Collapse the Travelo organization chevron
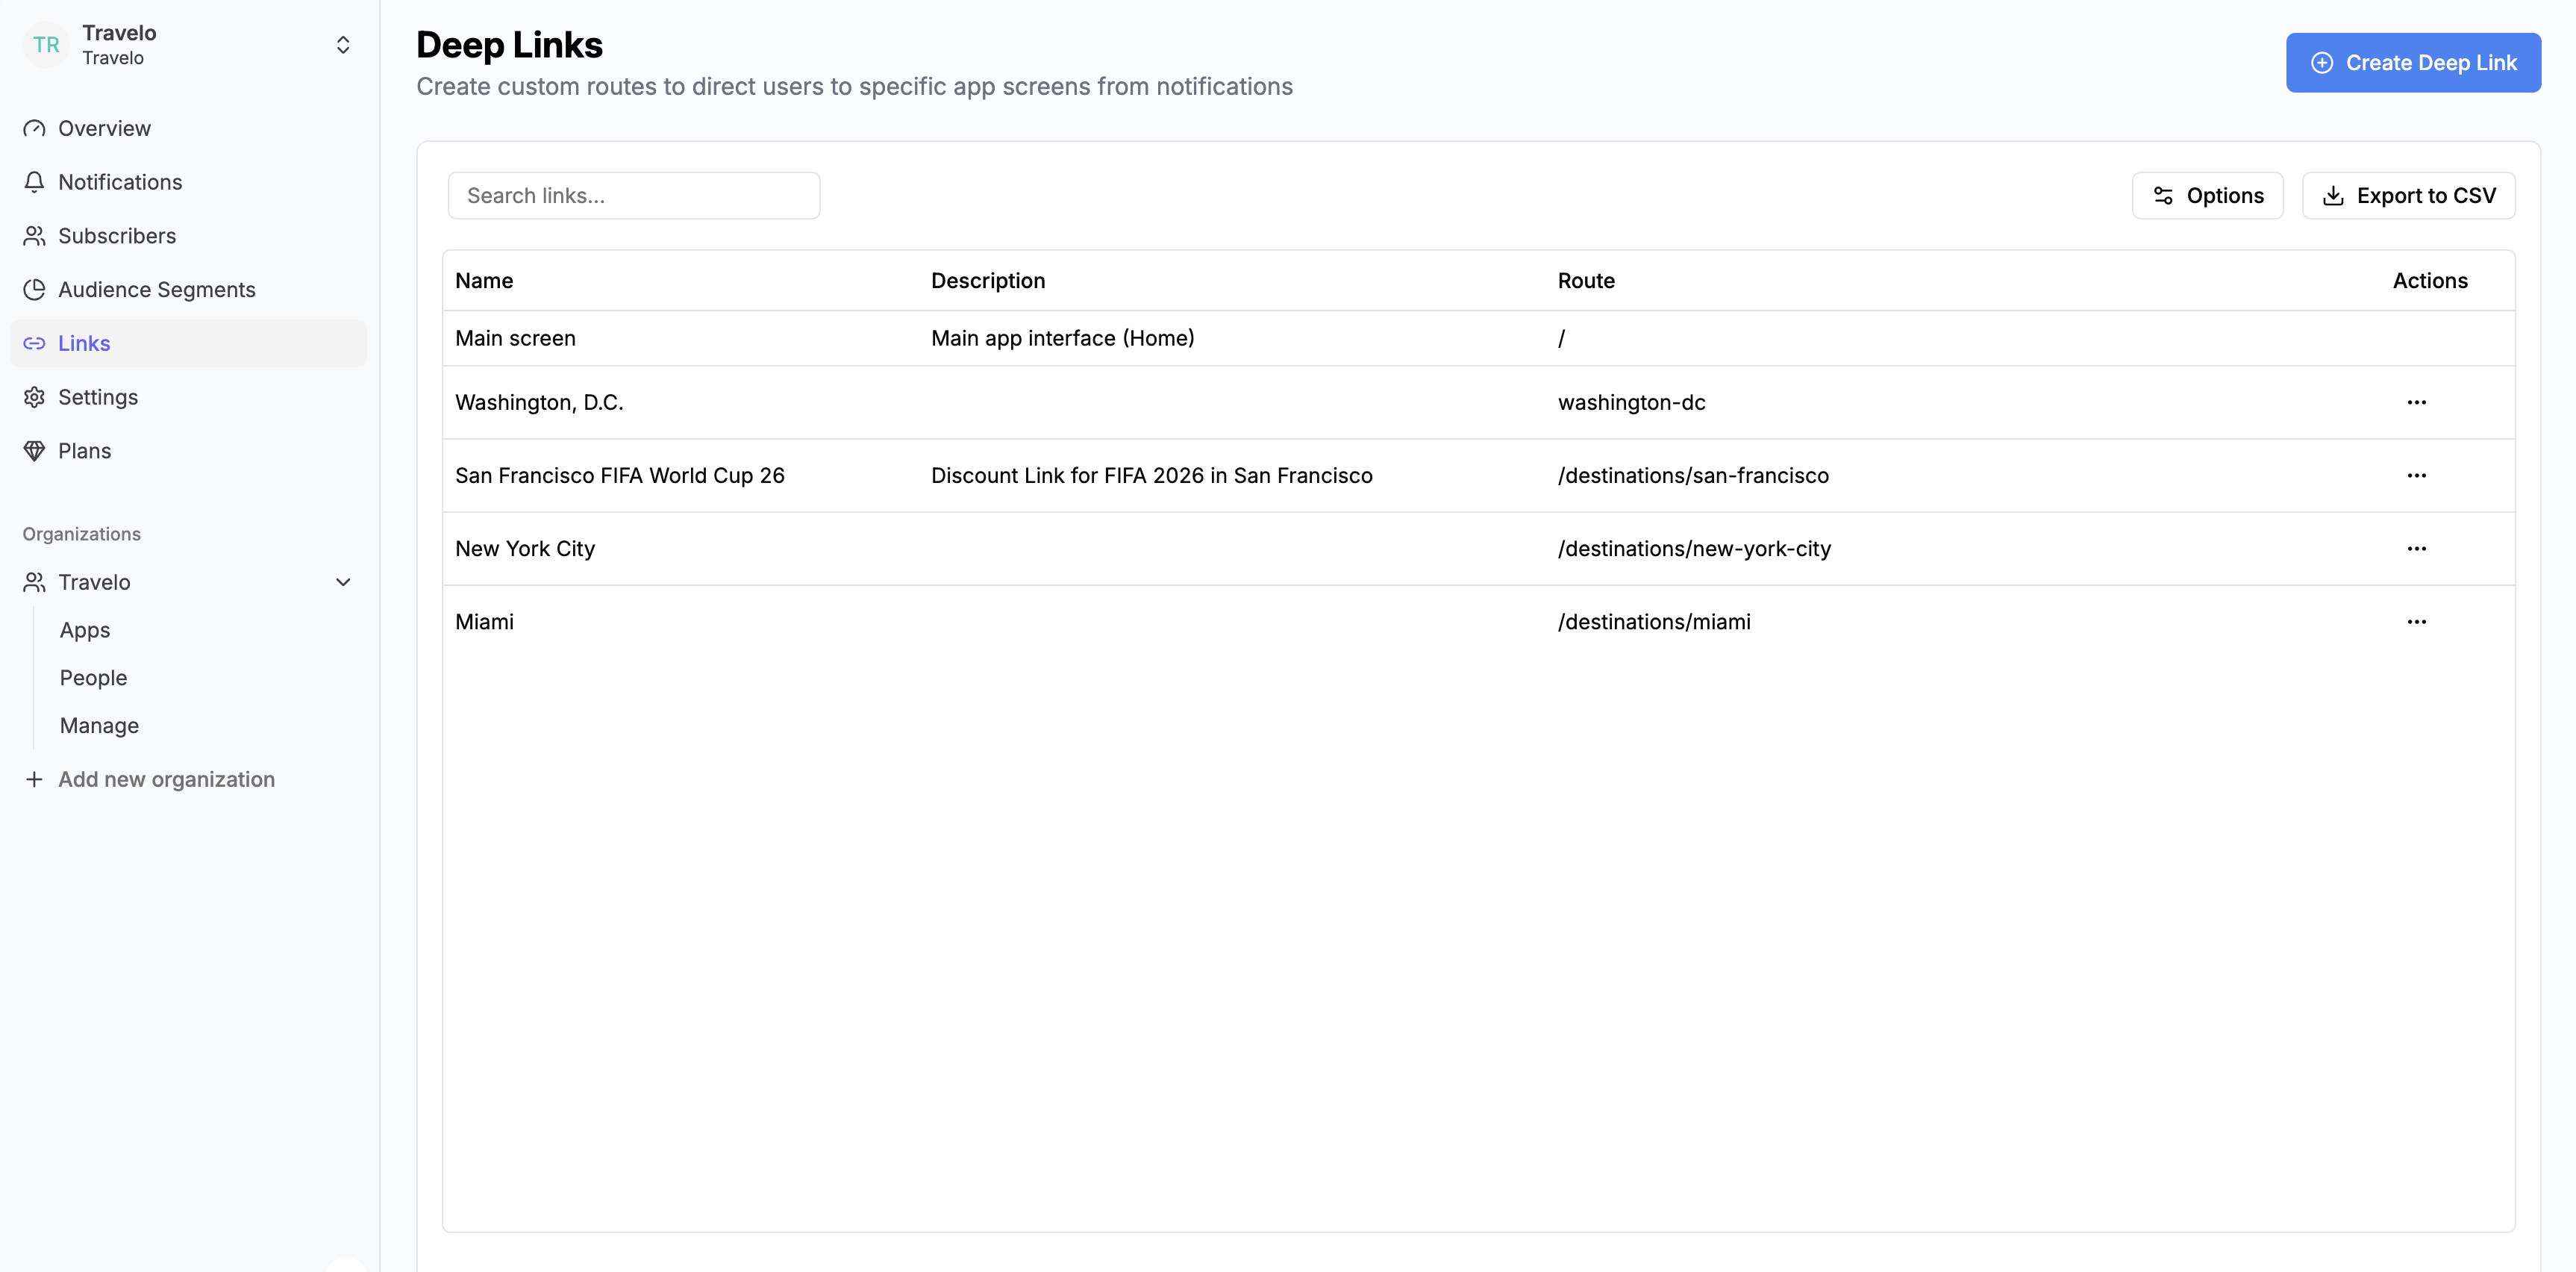Screen dimensions: 2576x1272 coord(343,582)
